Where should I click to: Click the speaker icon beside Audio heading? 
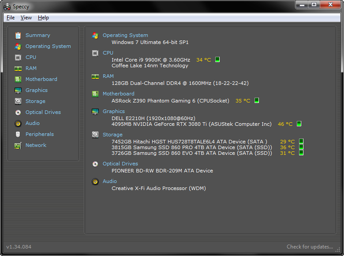coord(95,182)
